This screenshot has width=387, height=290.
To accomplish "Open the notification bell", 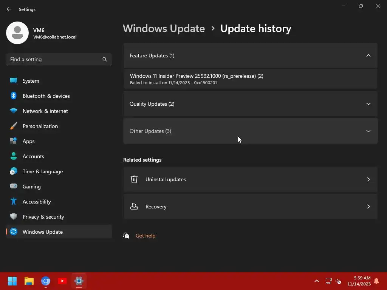I will 377,281.
